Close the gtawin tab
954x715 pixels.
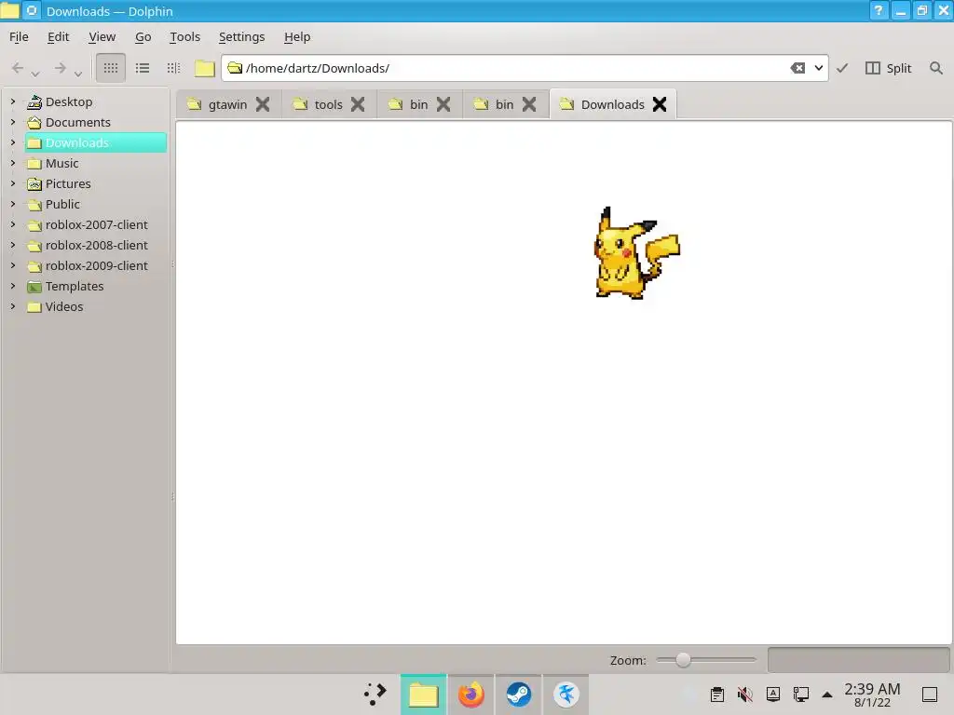263,104
